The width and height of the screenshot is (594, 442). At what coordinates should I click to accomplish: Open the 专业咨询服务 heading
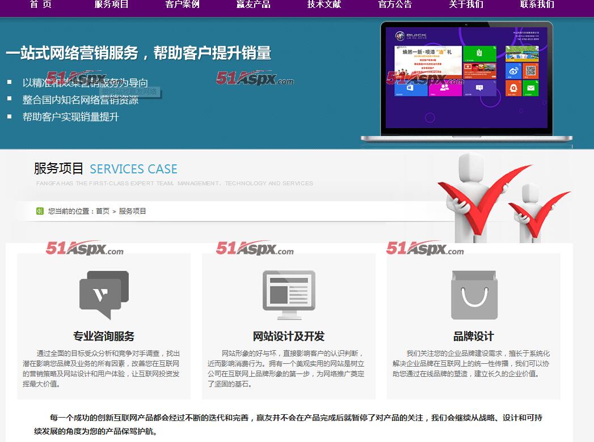tap(104, 336)
